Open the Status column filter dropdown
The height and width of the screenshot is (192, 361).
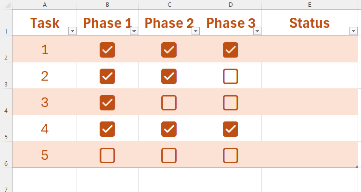click(353, 31)
